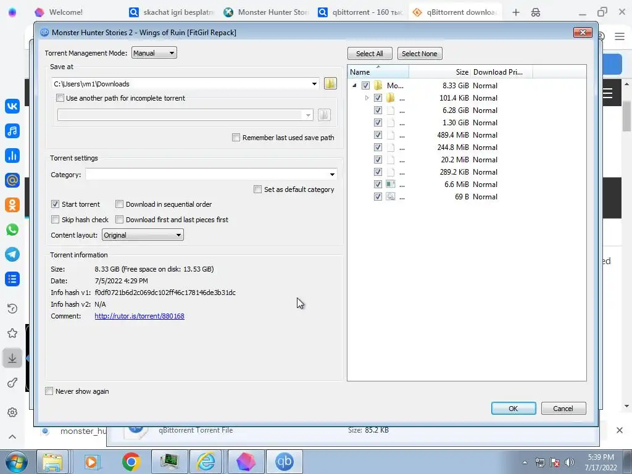Select the 489.4 MiB file row

point(467,135)
